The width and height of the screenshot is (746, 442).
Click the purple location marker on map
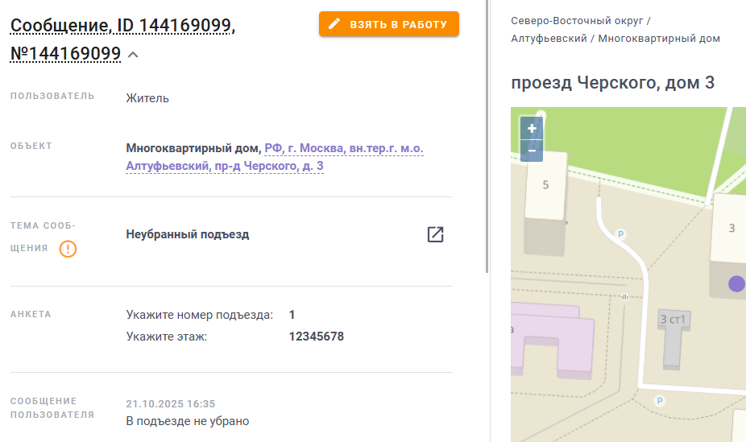point(736,283)
